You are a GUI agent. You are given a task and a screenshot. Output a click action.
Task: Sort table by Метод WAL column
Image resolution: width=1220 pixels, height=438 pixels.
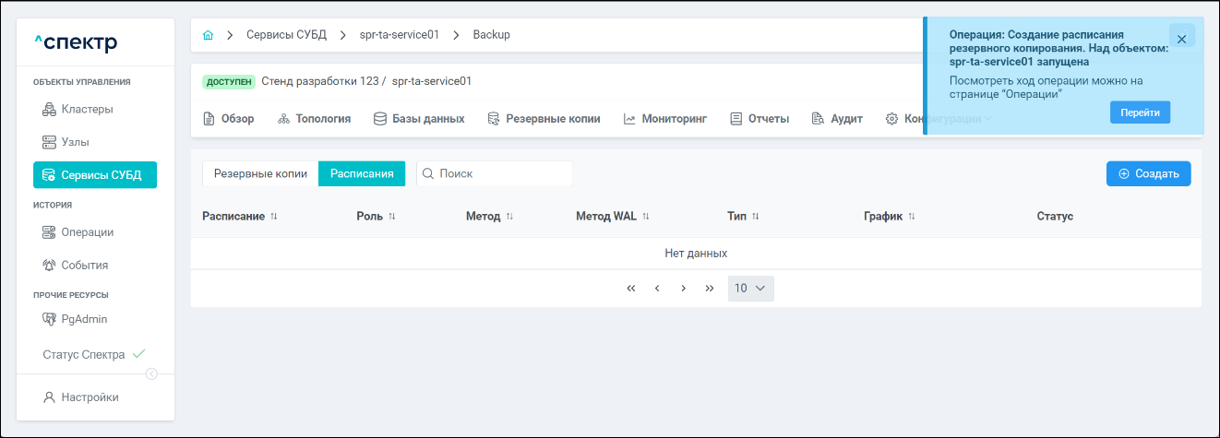pos(646,217)
